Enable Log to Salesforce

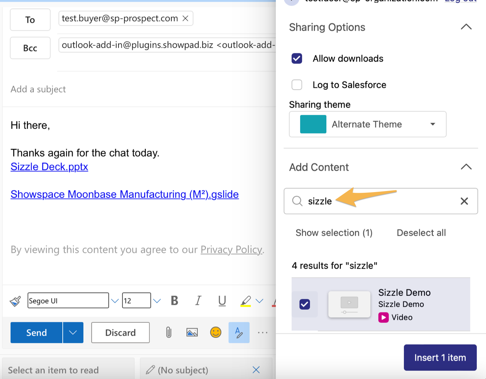(297, 85)
